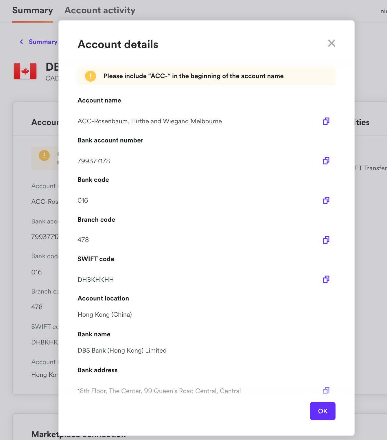Screen dimensions: 387x440
Task: Copy the account name using the copy icon
Action: click(326, 121)
